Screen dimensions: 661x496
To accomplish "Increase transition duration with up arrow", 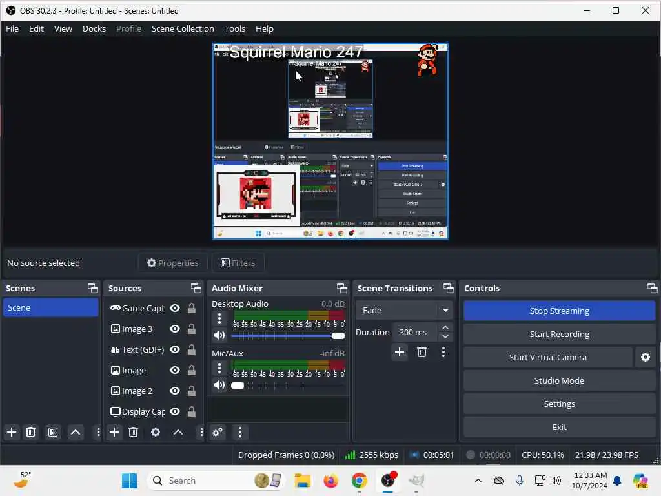I will 445,327.
